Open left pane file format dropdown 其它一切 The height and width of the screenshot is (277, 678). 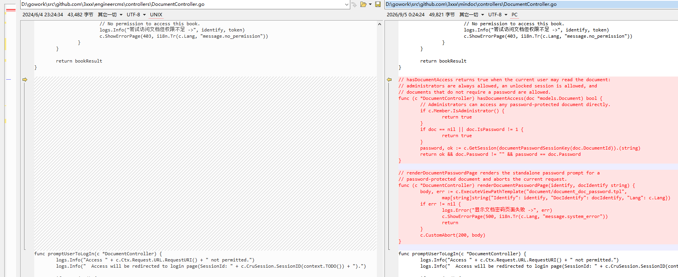pyautogui.click(x=110, y=15)
